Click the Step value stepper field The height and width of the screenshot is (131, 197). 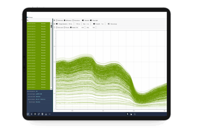(88, 24)
